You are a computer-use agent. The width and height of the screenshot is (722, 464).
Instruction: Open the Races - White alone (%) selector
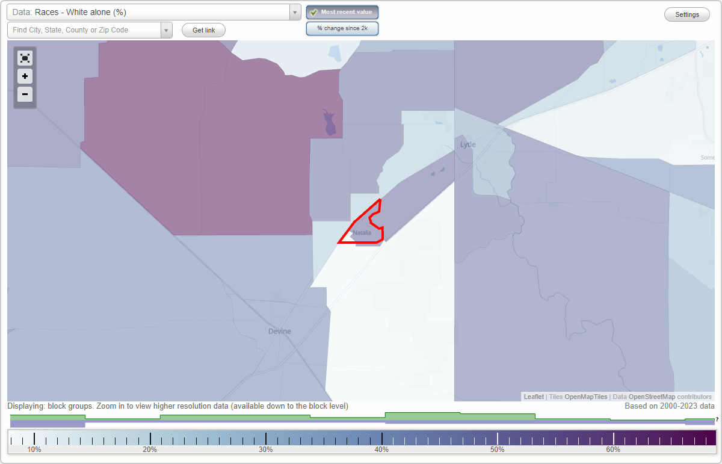coord(150,12)
